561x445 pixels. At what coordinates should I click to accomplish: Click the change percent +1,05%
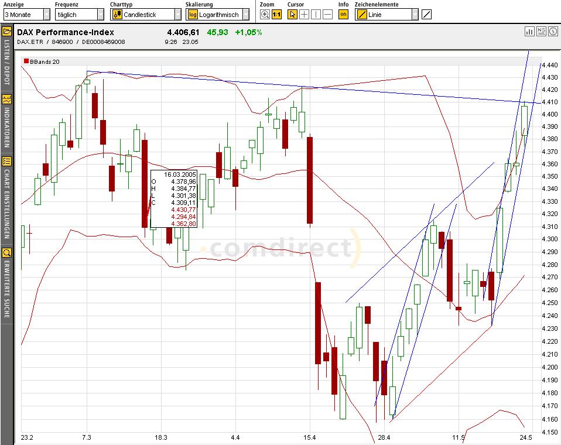(248, 32)
